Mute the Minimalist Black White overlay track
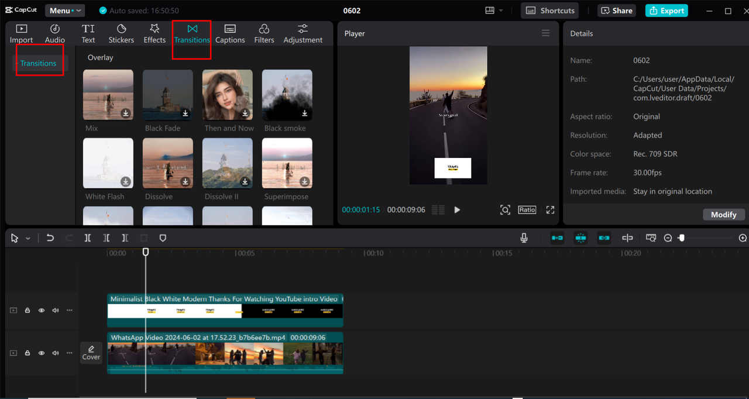 [56, 311]
